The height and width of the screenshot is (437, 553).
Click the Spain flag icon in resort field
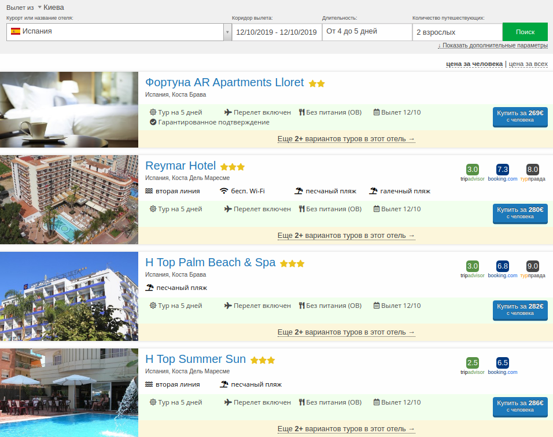coord(16,31)
